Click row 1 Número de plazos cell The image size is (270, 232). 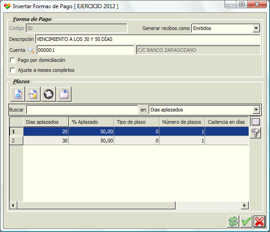(x=182, y=131)
